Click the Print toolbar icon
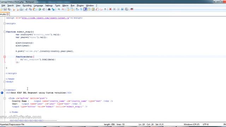This screenshot has width=226, height=127. click(x=21, y=10)
